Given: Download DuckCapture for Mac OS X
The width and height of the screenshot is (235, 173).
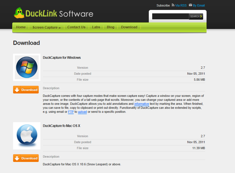Looking at the screenshot, I should (26, 158).
